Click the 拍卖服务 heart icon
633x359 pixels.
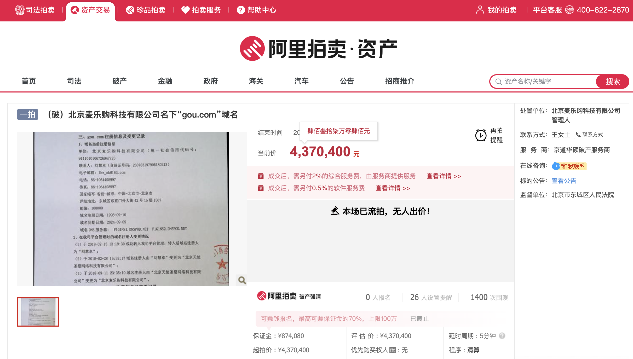click(185, 10)
